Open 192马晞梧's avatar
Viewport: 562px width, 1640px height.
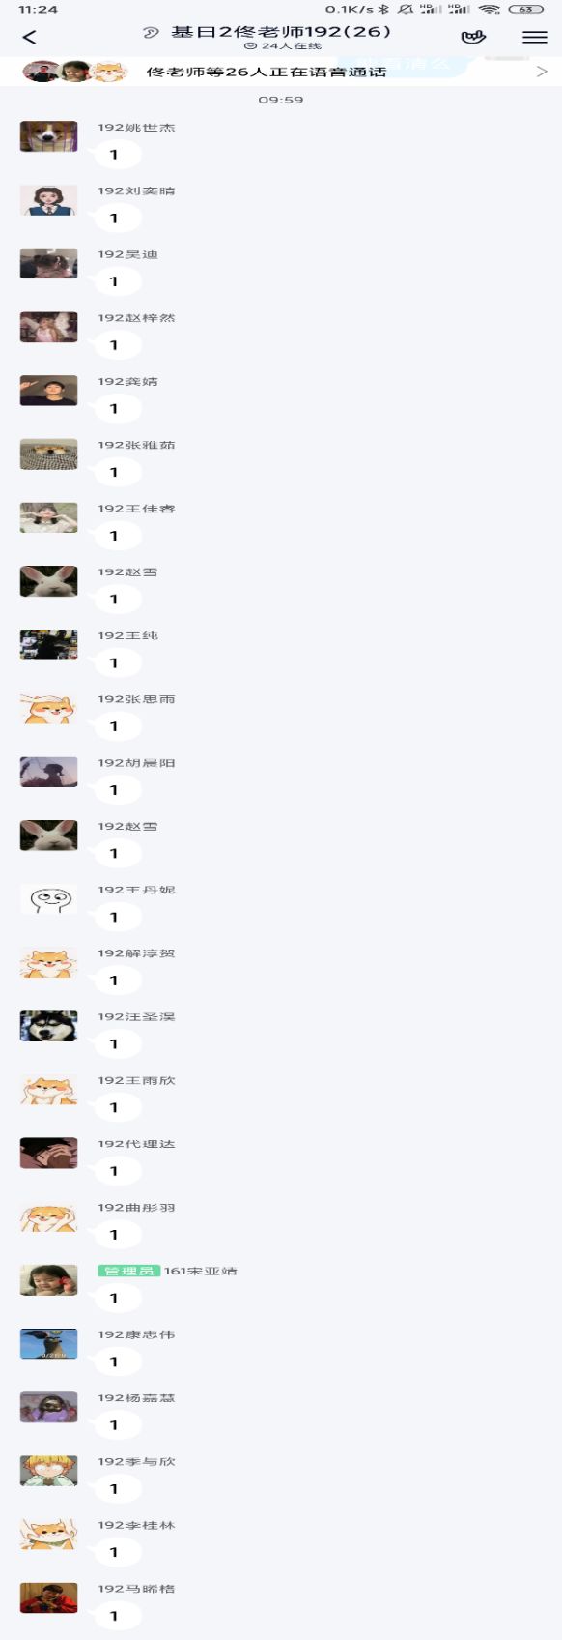tap(48, 1598)
